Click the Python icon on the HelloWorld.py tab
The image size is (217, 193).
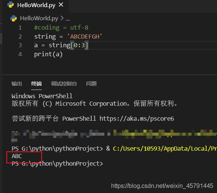11,5
